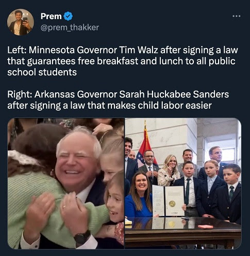Open Prem's round profile avatar

[x=21, y=22]
